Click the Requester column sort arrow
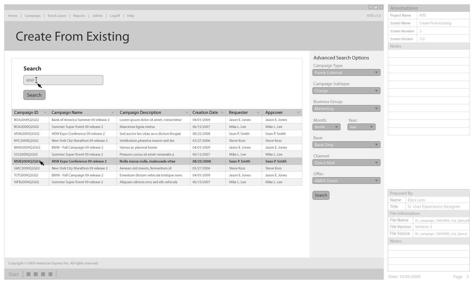474x284 pixels. 258,113
